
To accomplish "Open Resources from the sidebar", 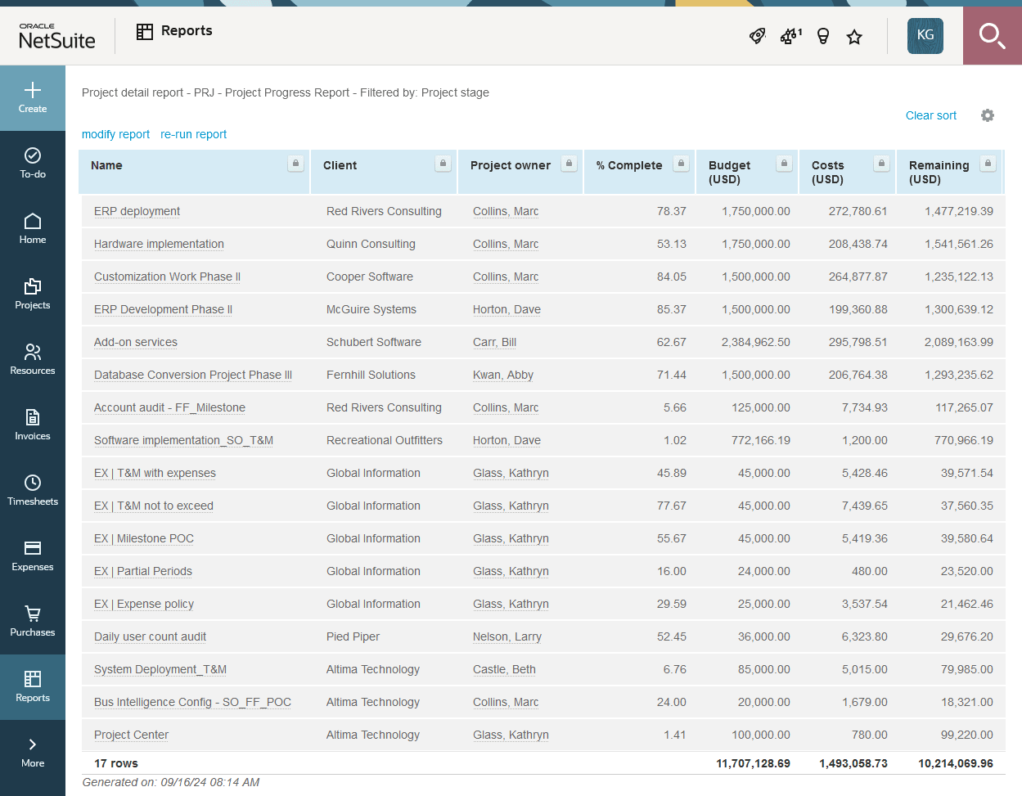I will point(33,360).
